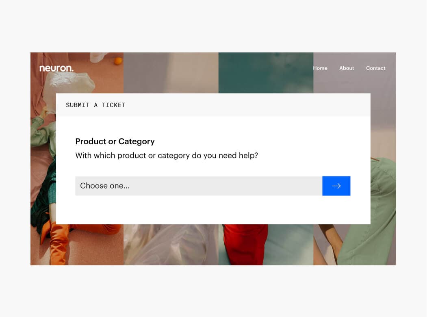
Task: Go to the Home page
Action: 320,68
